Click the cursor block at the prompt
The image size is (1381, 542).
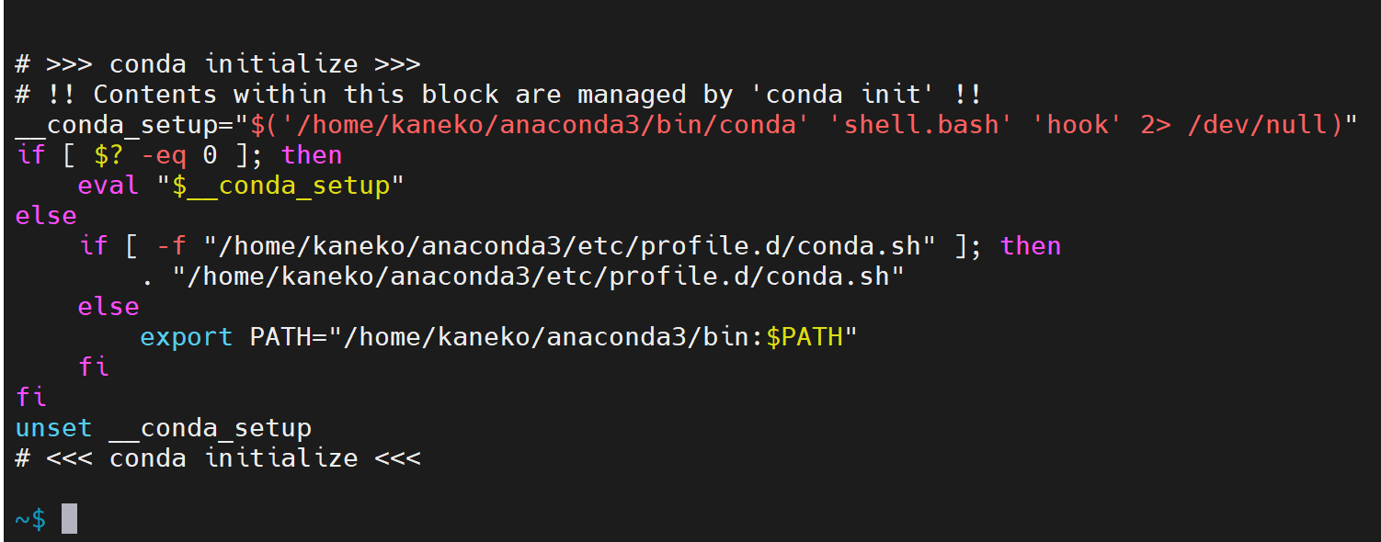click(x=69, y=519)
